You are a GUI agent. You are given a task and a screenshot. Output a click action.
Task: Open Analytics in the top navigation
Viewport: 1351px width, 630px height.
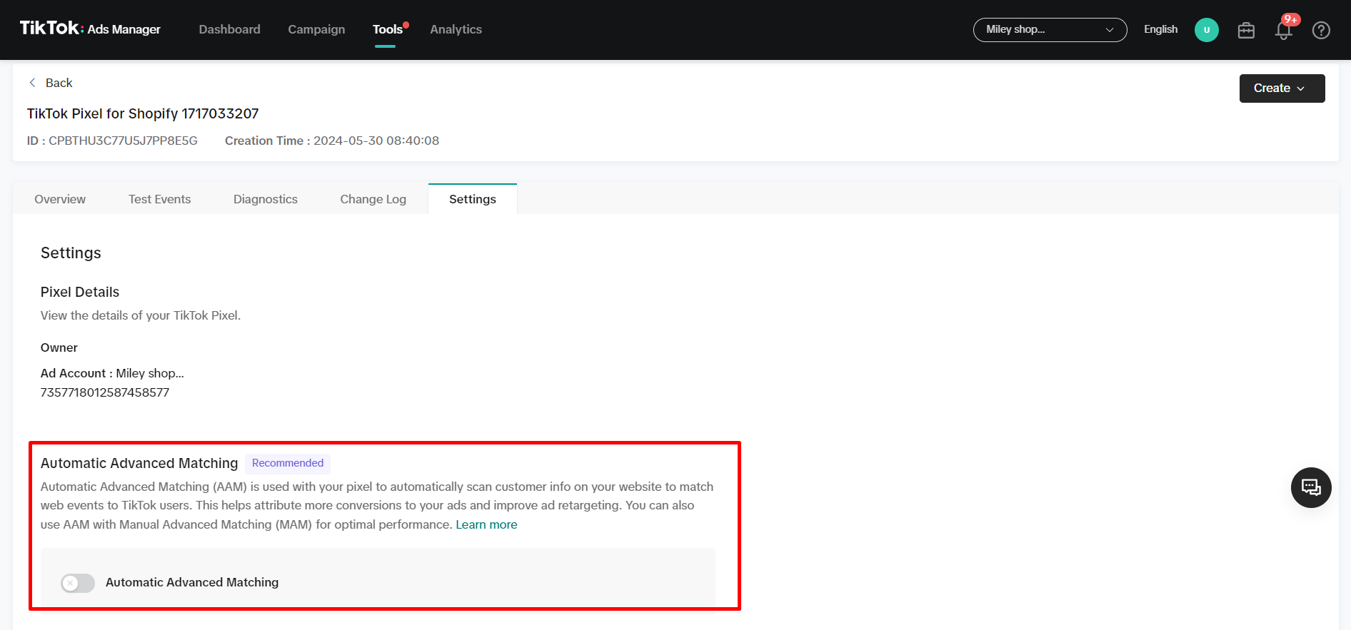(x=456, y=29)
